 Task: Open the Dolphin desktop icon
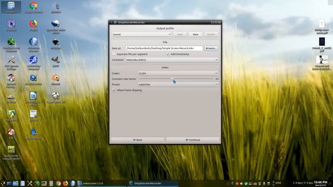click(x=11, y=7)
